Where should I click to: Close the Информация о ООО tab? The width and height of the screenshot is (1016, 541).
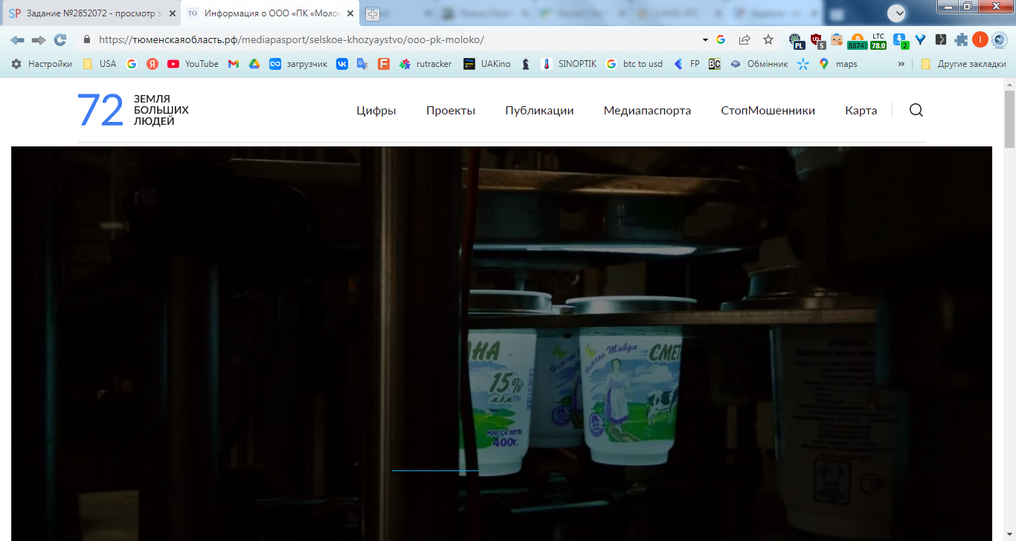pos(350,13)
